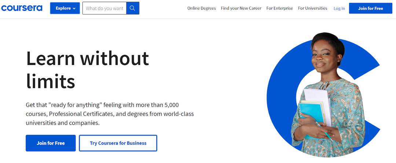
Task: Open the Explore dropdown menu
Action: point(65,8)
